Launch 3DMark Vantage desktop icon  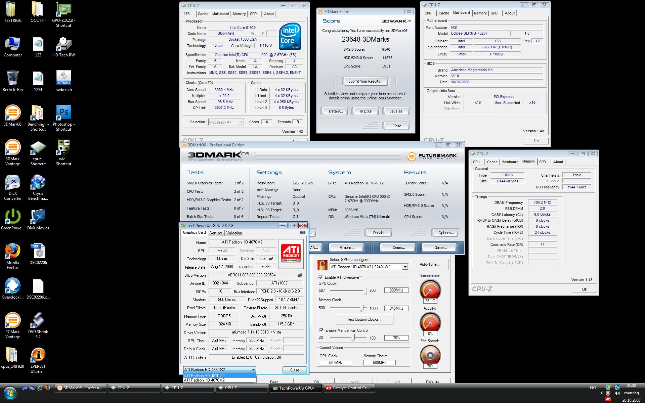point(12,153)
